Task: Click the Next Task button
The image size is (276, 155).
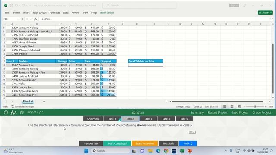Action: (x=168, y=143)
